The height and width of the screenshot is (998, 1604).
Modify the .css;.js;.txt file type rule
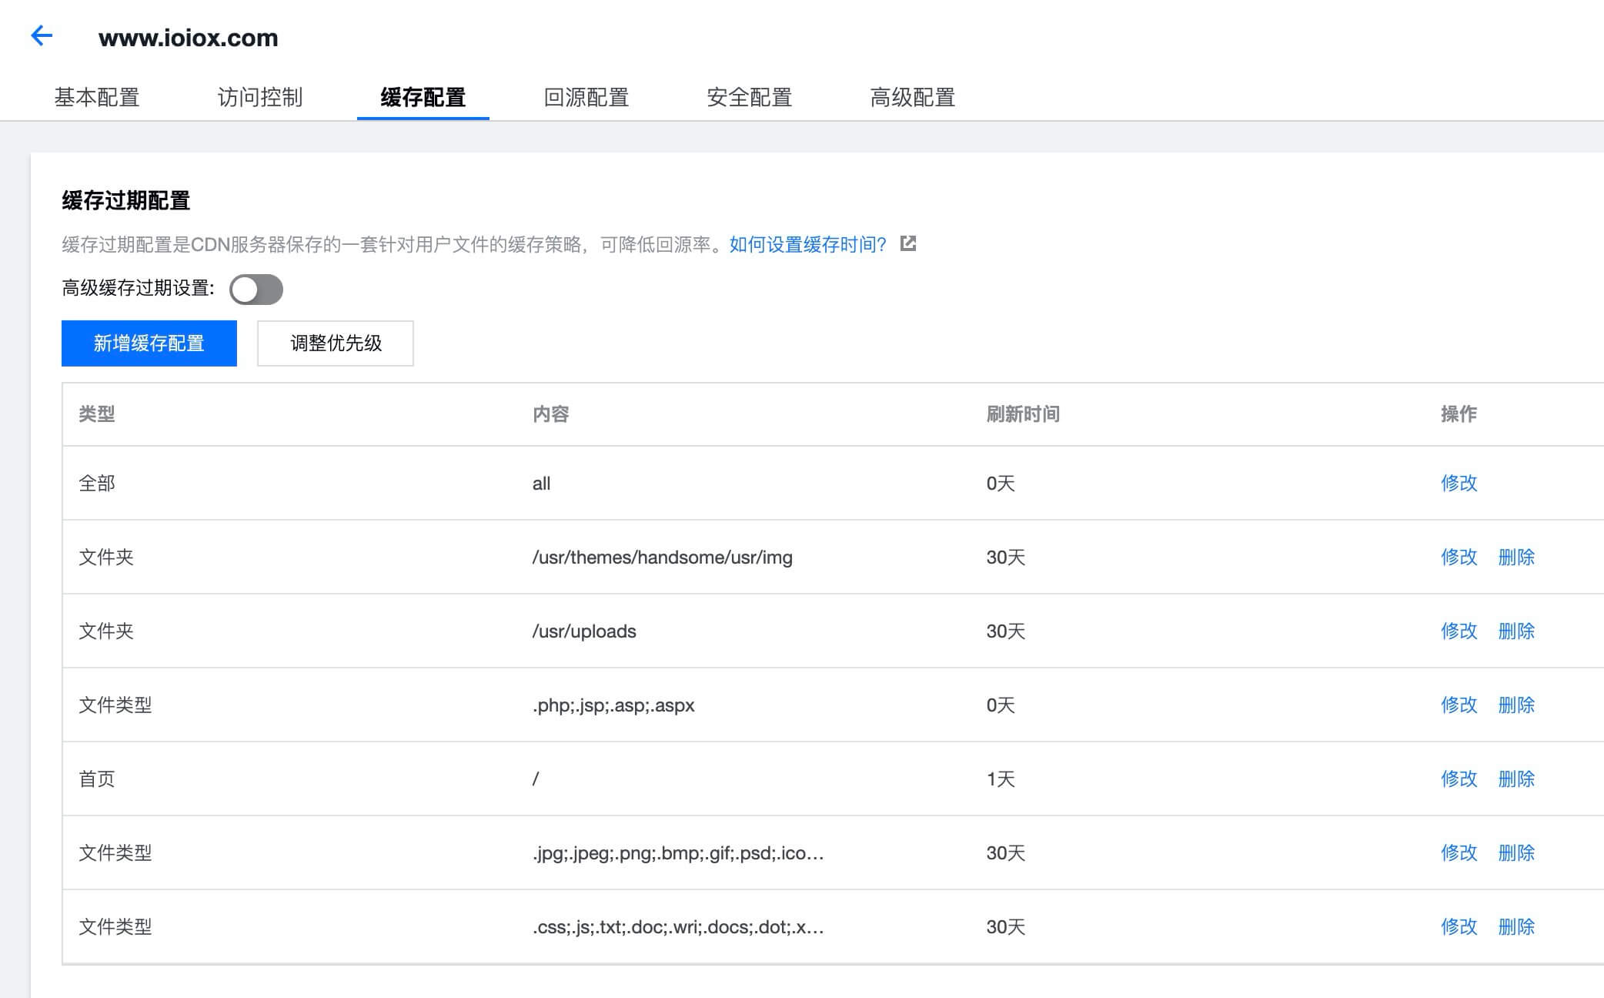1459,926
